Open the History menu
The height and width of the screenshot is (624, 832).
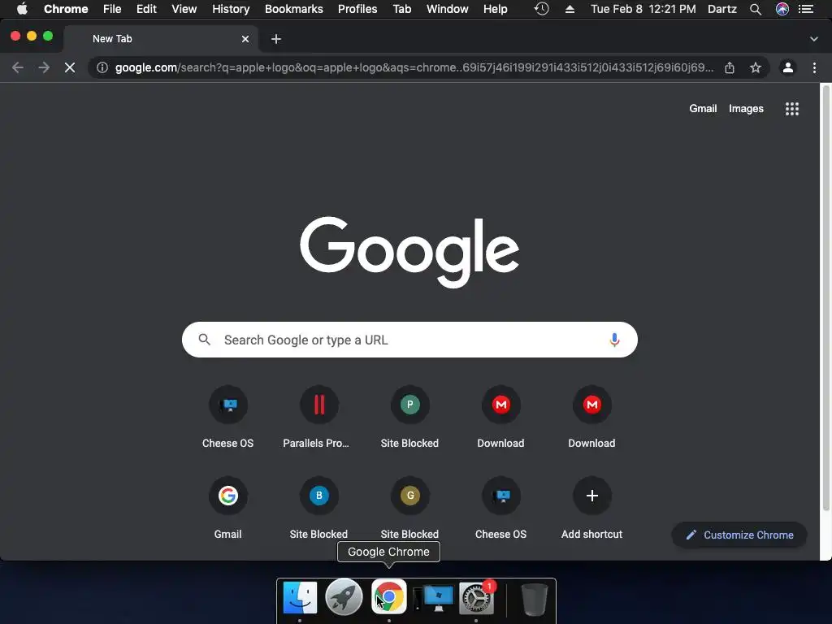click(x=231, y=9)
